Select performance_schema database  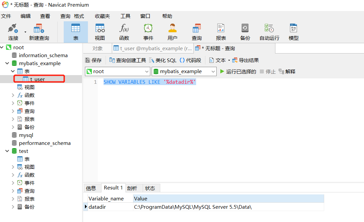click(44, 143)
